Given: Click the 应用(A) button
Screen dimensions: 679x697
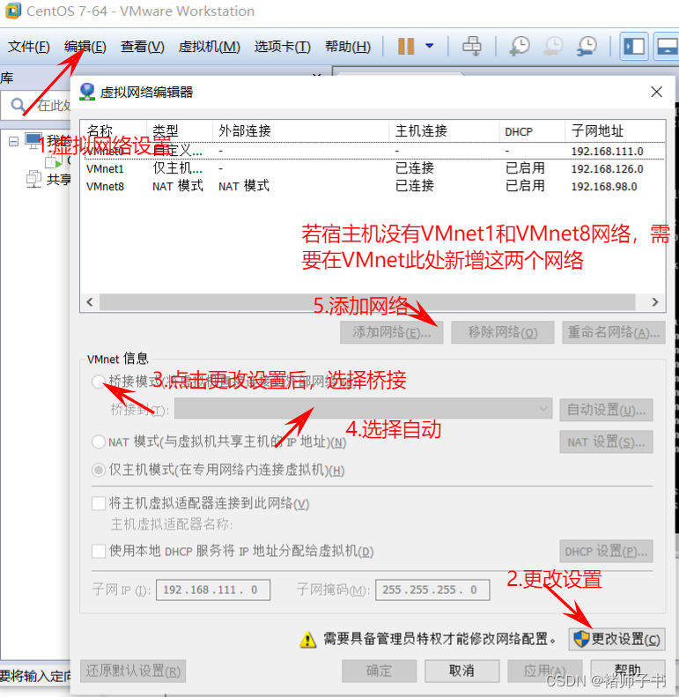Looking at the screenshot, I should [545, 671].
